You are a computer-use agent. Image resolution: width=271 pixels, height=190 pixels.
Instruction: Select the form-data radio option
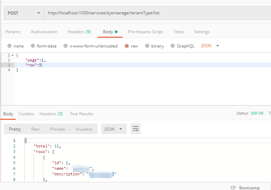click(33, 46)
